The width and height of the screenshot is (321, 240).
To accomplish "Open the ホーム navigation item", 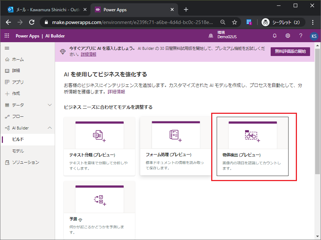I will [x=27, y=59].
